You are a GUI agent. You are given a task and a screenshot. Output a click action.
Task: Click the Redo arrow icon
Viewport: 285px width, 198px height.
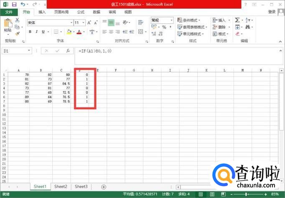pyautogui.click(x=35, y=4)
